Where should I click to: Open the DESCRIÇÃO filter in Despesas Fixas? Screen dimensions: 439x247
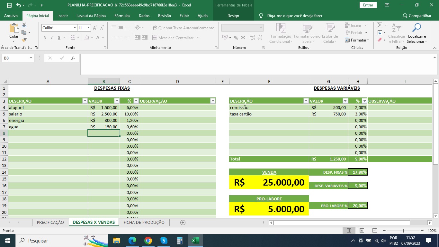85,101
